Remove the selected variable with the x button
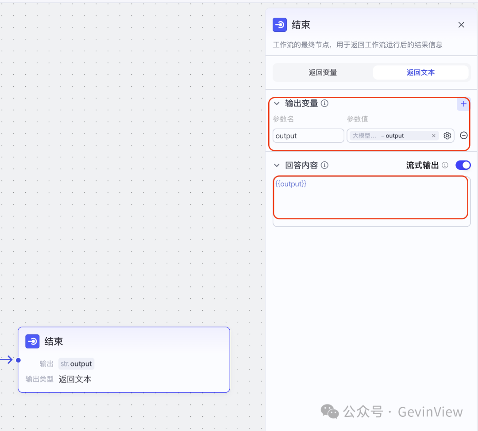Screen dimensions: 478x431 (433, 136)
